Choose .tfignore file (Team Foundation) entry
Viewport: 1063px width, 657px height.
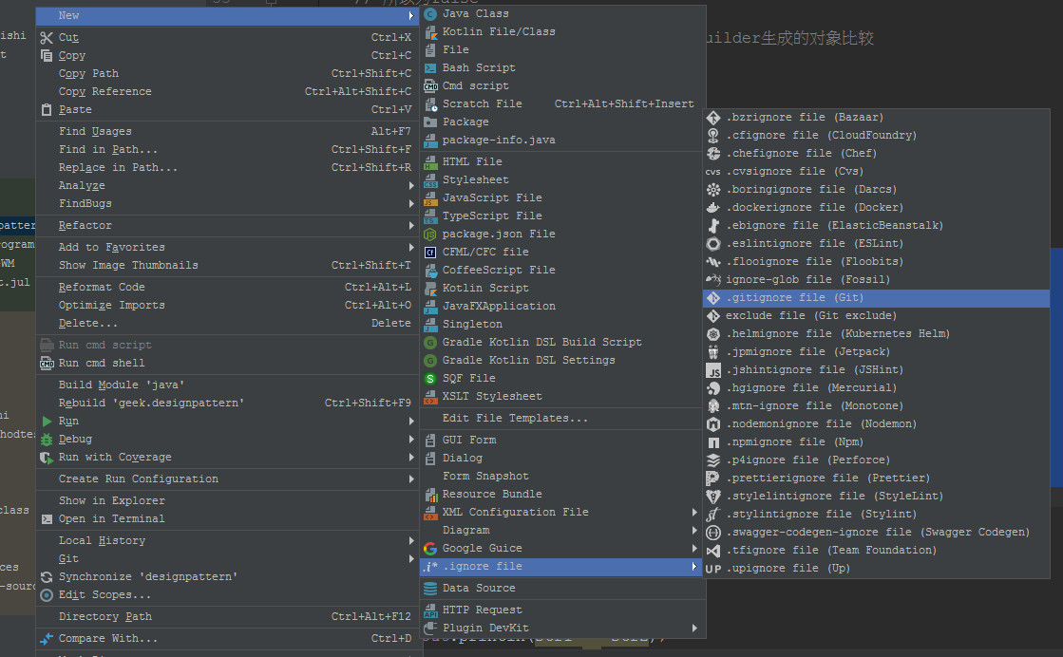876,551
